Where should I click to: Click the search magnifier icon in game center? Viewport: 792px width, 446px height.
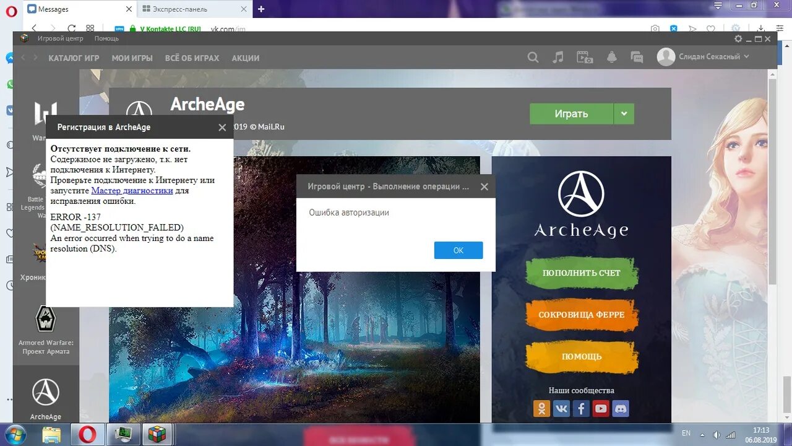coord(533,58)
